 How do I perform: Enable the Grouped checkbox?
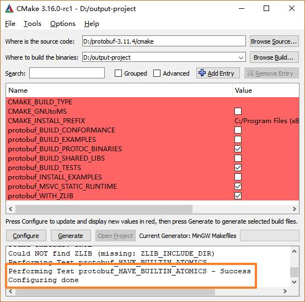point(118,73)
